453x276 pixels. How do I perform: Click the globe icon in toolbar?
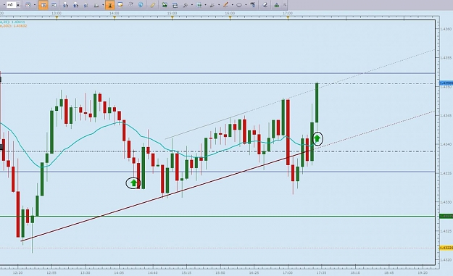click(x=141, y=4)
